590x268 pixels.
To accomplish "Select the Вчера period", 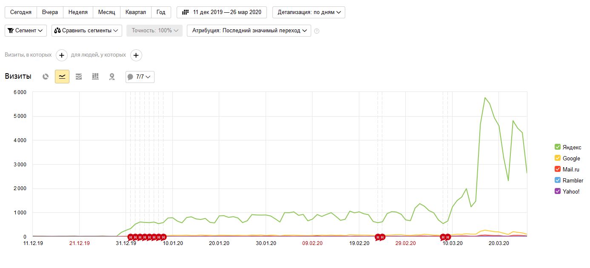I will (50, 12).
